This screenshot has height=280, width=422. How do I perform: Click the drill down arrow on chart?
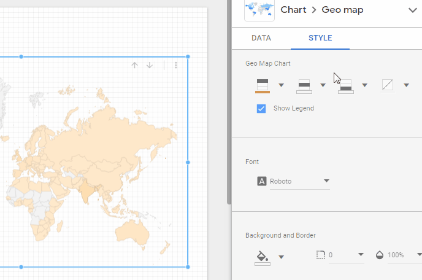[x=149, y=66]
